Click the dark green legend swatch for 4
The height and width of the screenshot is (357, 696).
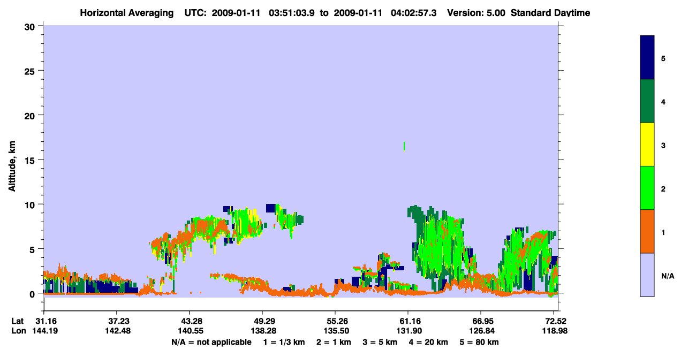click(x=647, y=101)
